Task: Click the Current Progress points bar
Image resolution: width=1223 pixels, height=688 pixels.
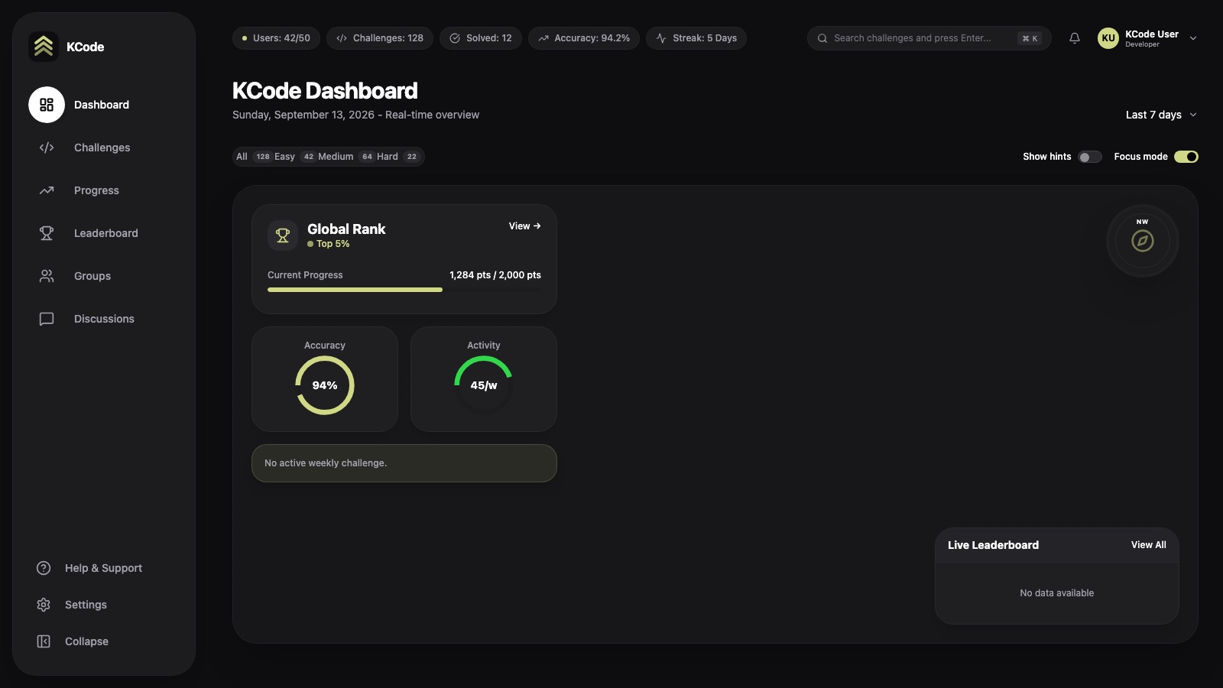Action: (404, 290)
